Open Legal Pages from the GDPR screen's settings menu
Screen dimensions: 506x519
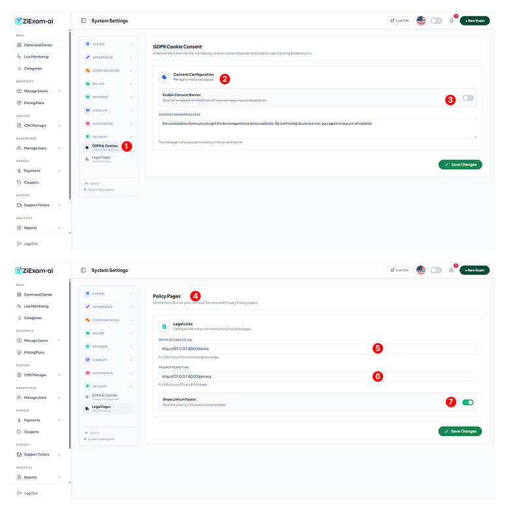coord(101,158)
